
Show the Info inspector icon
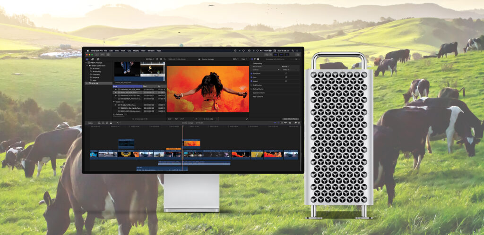click(258, 59)
